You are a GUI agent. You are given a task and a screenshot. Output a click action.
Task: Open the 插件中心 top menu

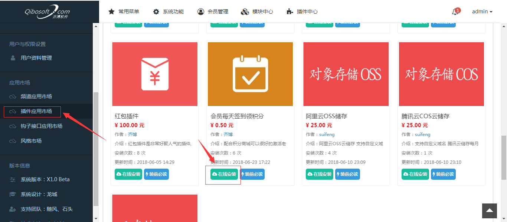(x=302, y=11)
